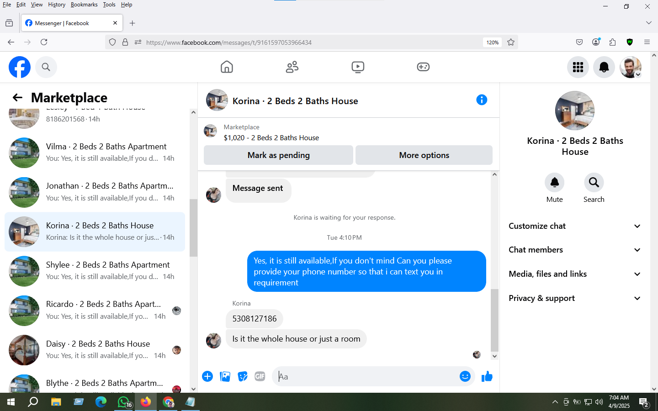The width and height of the screenshot is (658, 411).
Task: Go to Home feed icon
Action: (x=227, y=67)
